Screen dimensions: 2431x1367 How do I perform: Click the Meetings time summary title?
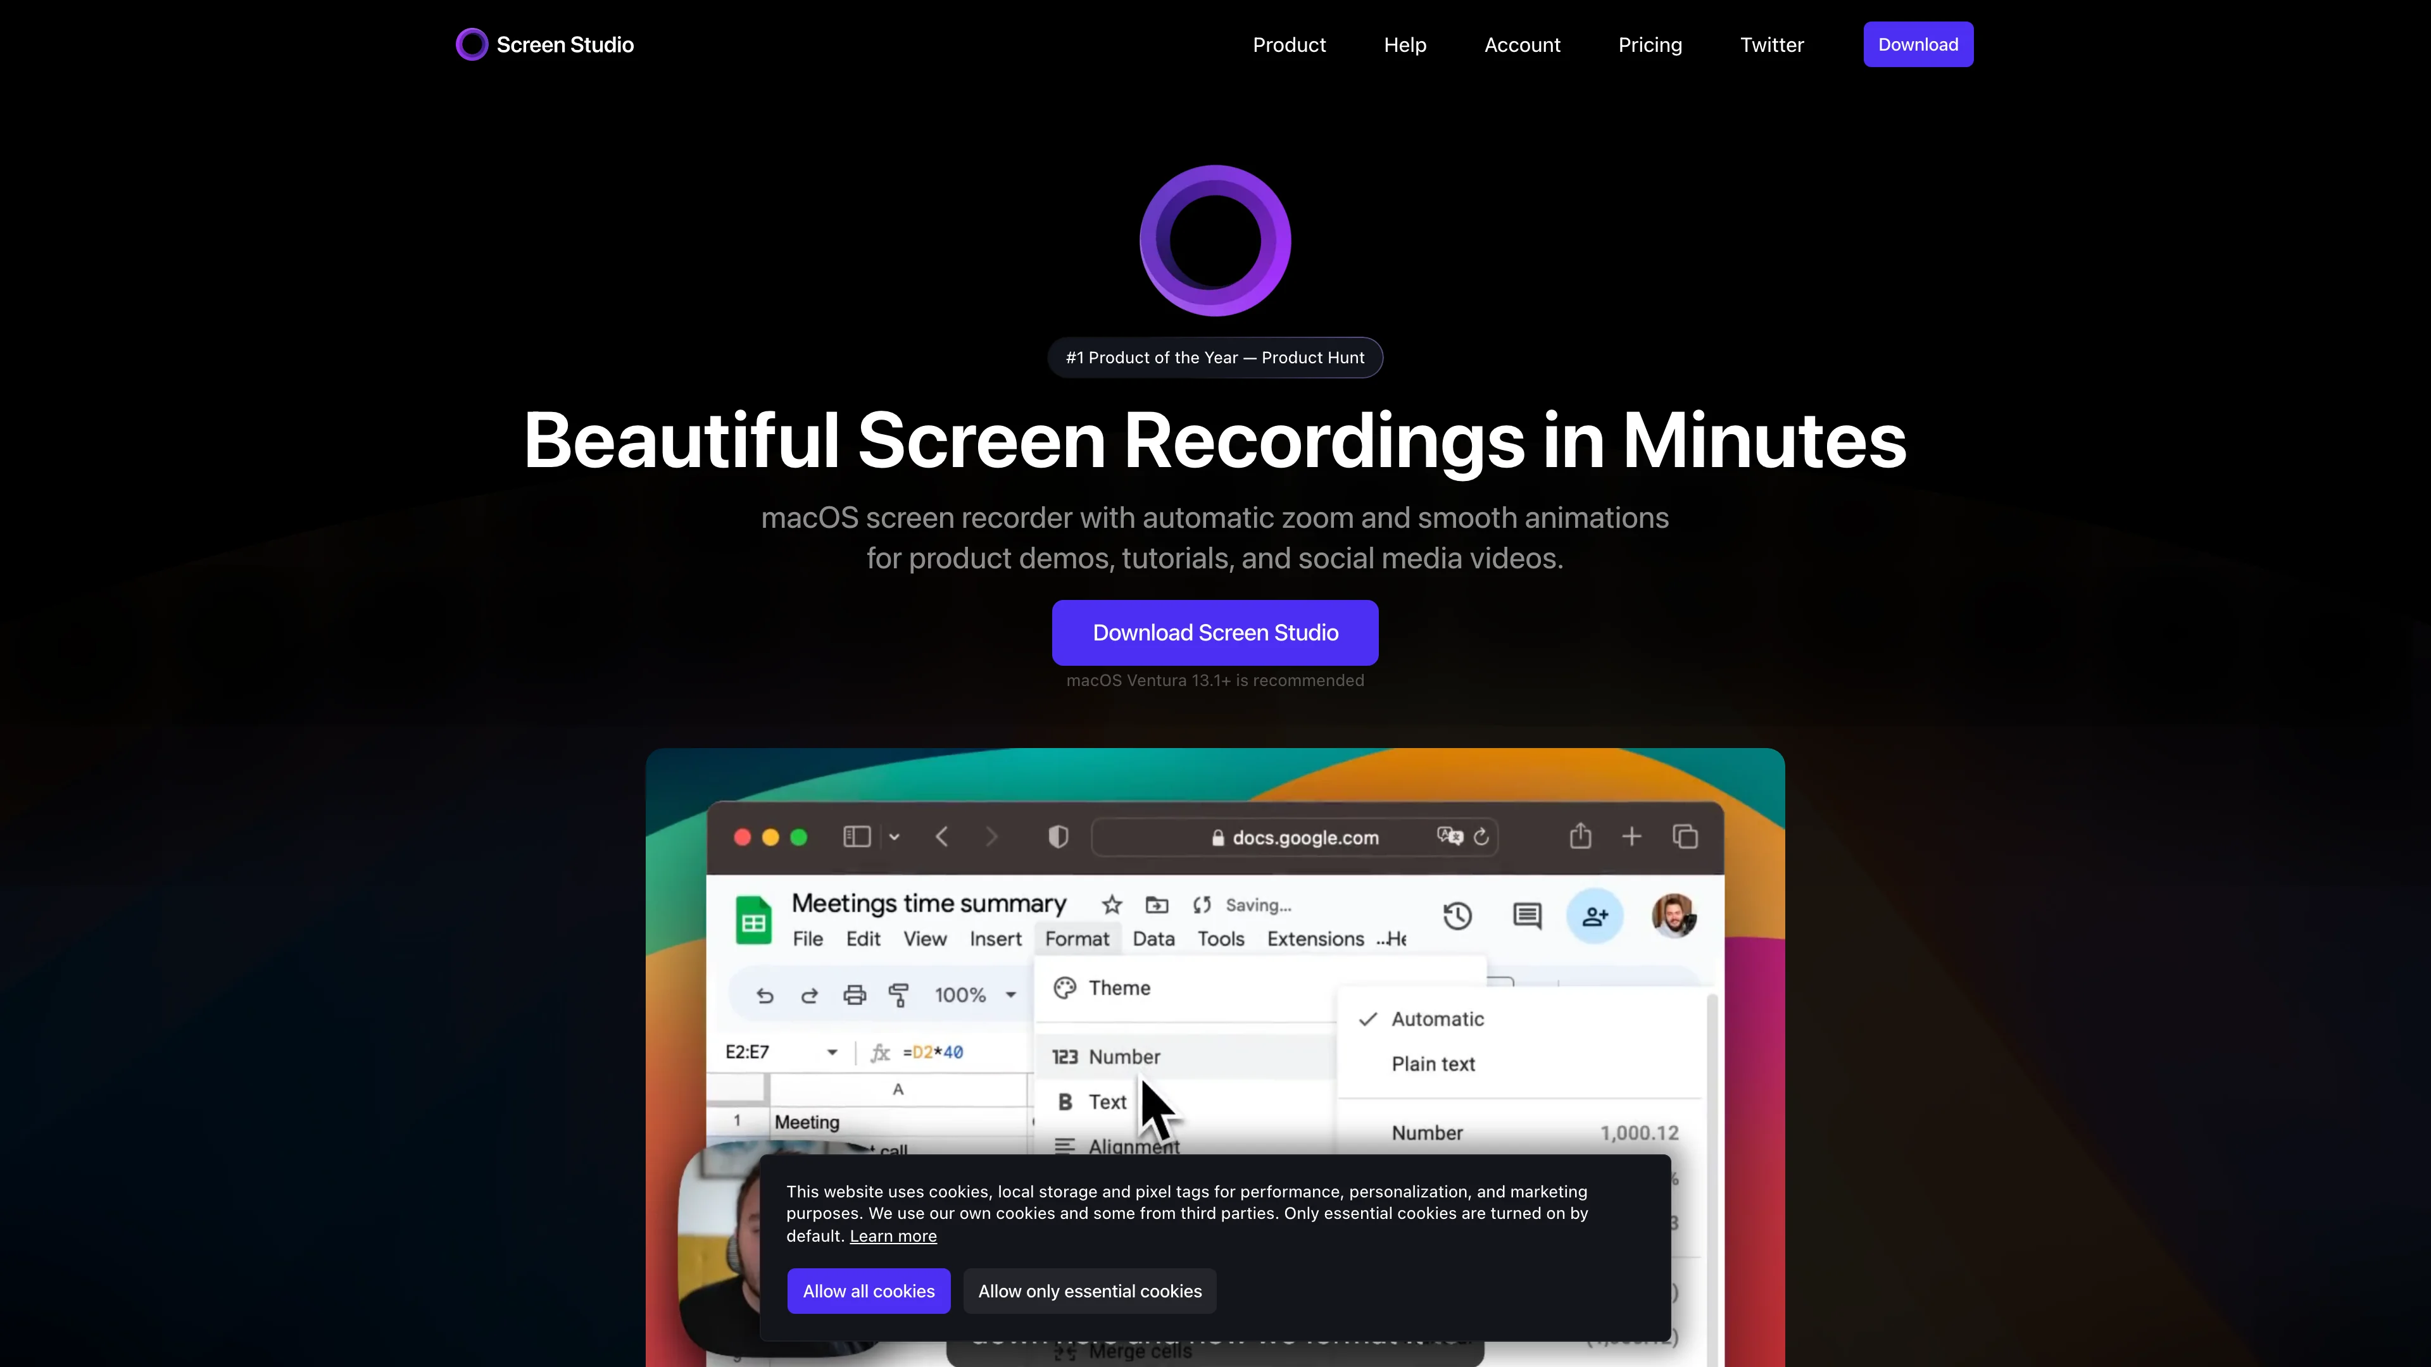(929, 904)
